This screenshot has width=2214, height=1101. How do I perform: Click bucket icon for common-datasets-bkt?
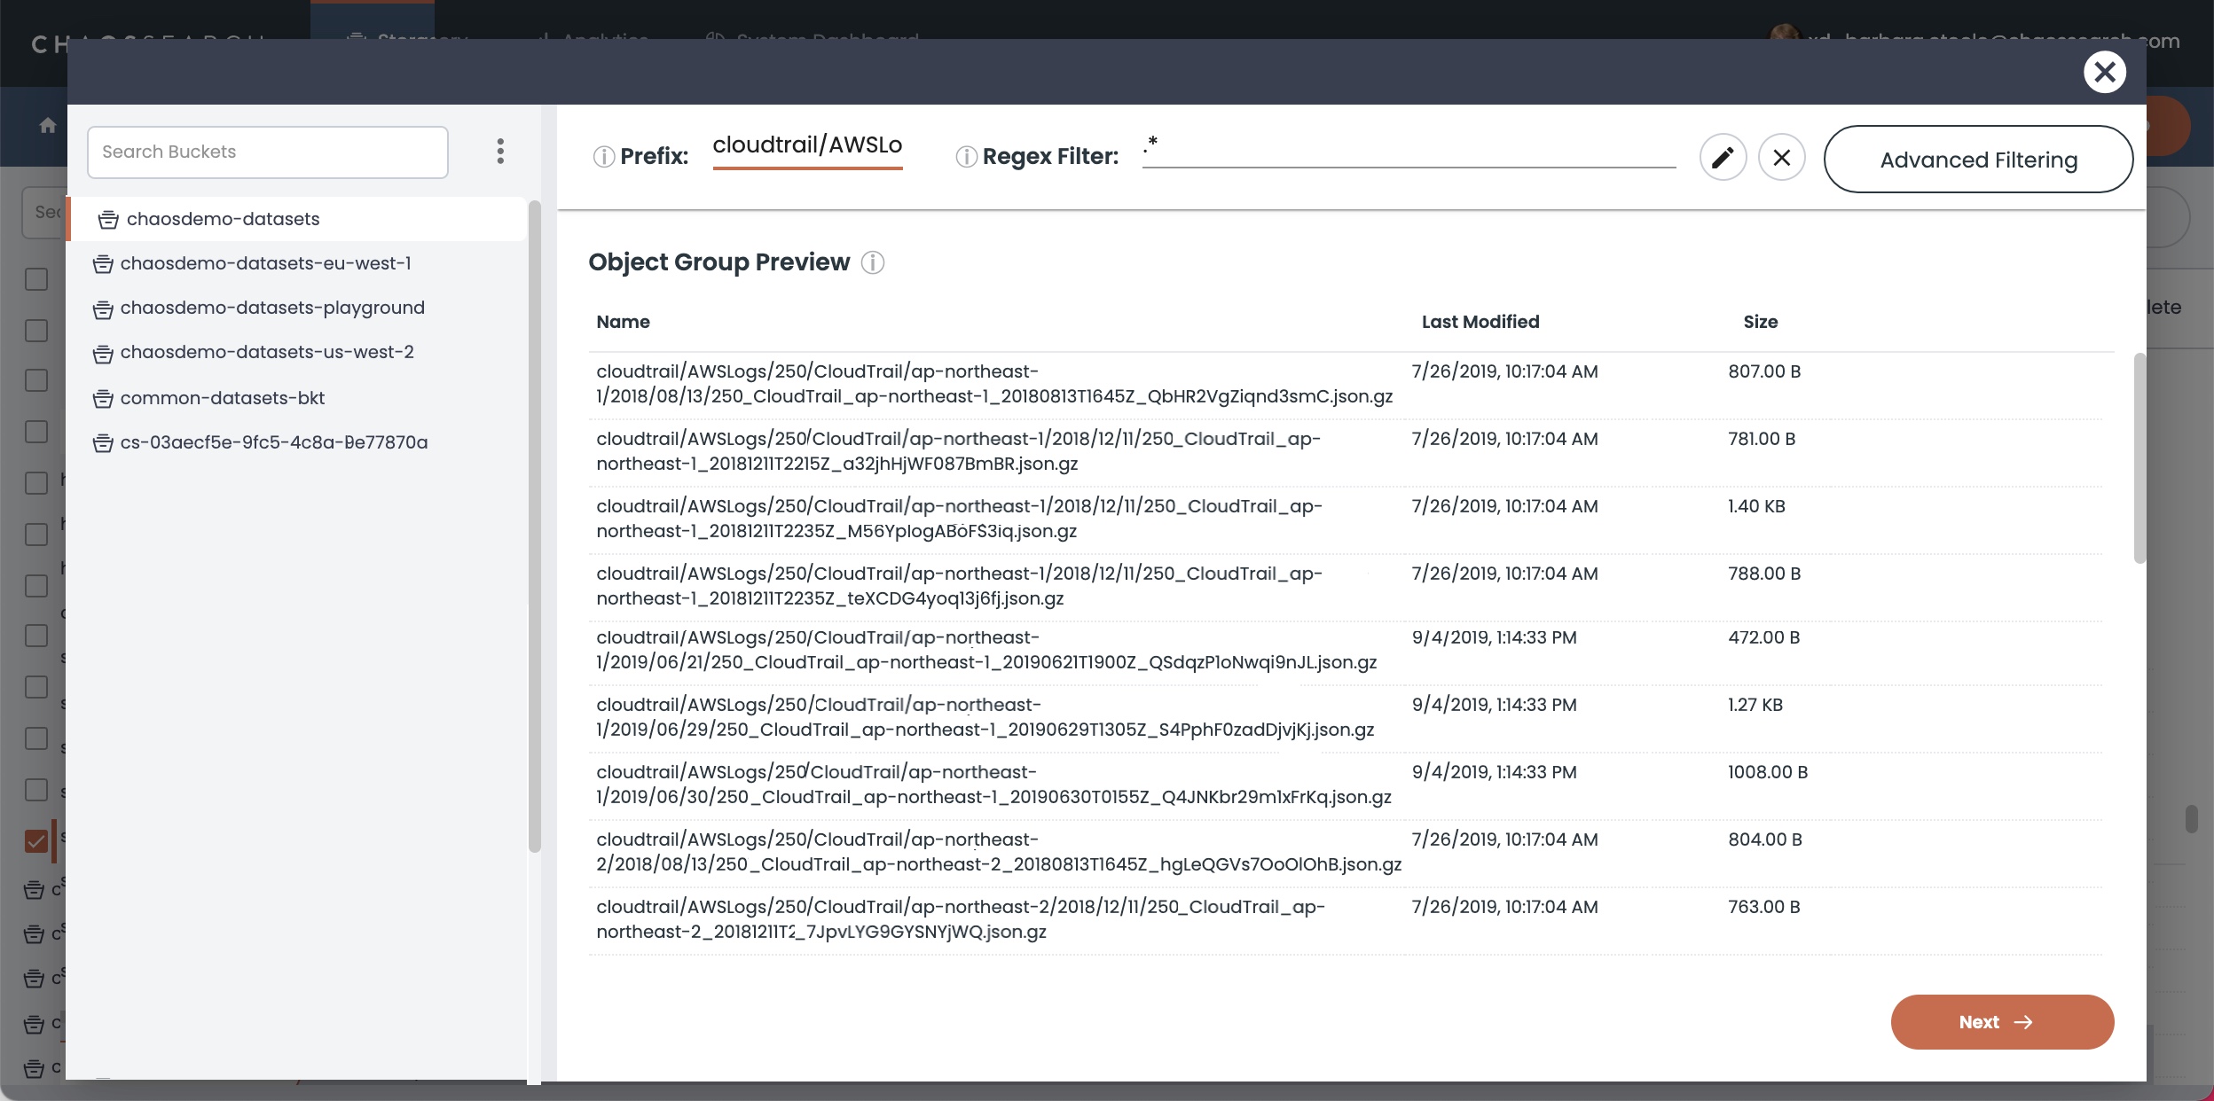(x=103, y=399)
